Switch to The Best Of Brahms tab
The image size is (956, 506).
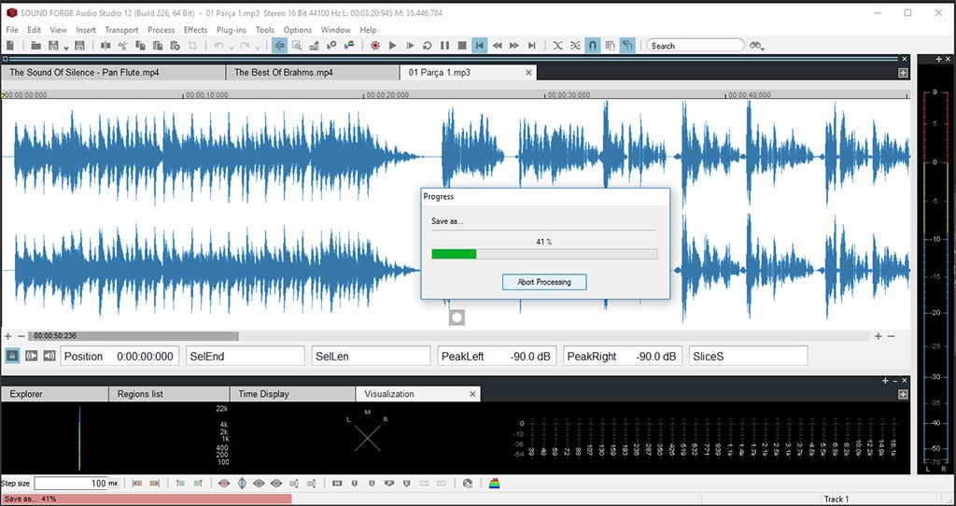tap(313, 73)
